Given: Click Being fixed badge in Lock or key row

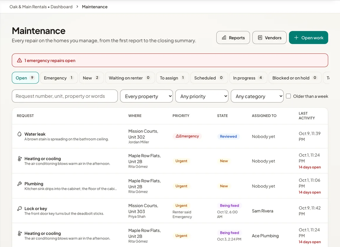Looking at the screenshot, I should 229,205.
